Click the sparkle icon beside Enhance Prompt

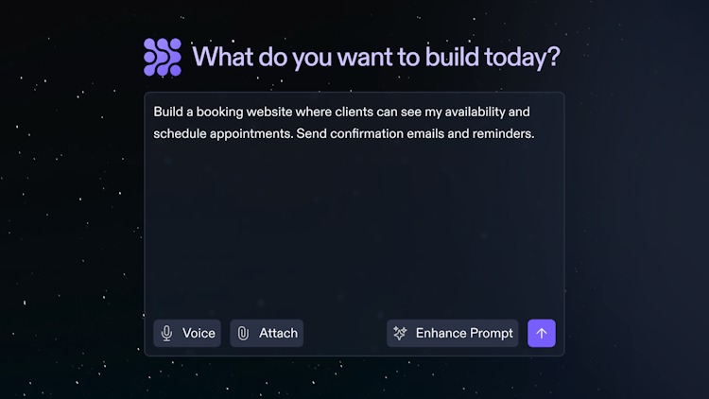tap(400, 334)
